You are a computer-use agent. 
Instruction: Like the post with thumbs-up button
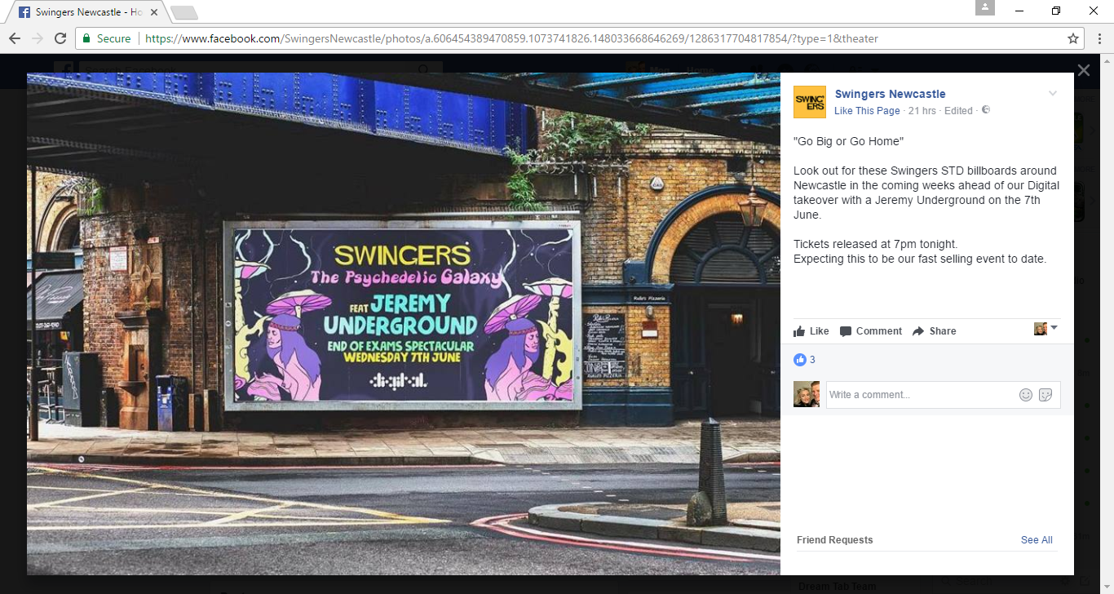(x=811, y=331)
